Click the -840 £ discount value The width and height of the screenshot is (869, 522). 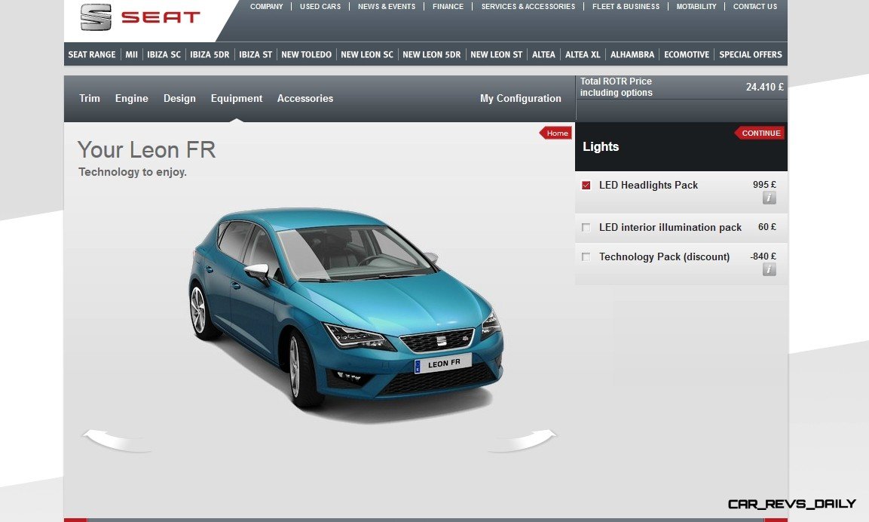click(x=763, y=256)
